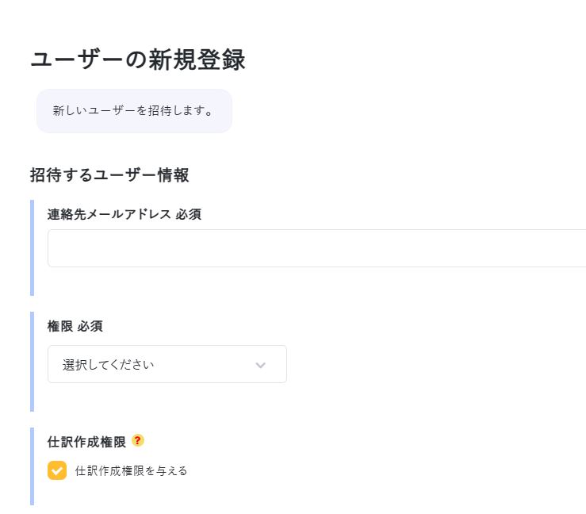Click the 招待するユーザー情報 section heading
The width and height of the screenshot is (586, 514).
pos(109,175)
